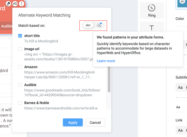Tick the Audible checkbox
Viewport: 187px width, 137px height.
point(20,85)
